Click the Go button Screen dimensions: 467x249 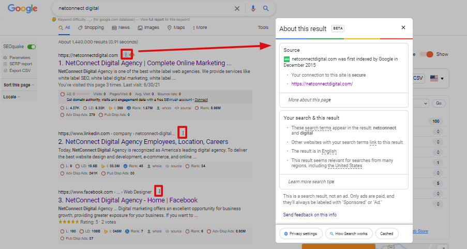pyautogui.click(x=439, y=103)
